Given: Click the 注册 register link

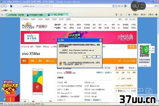Looking at the screenshot, I should pos(126,19).
